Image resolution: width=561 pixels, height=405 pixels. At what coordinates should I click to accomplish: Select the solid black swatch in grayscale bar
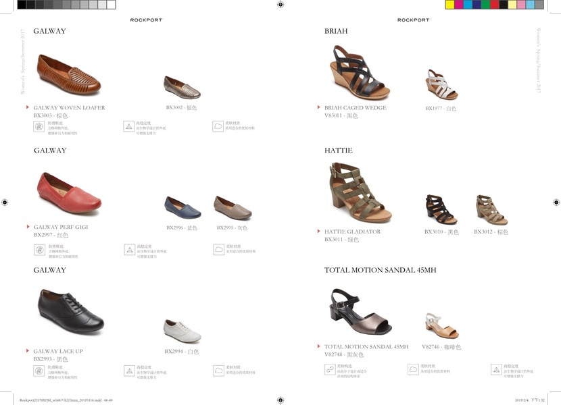click(22, 5)
